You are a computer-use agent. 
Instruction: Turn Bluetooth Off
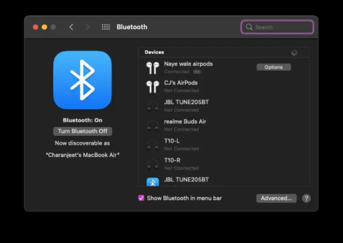[82, 131]
